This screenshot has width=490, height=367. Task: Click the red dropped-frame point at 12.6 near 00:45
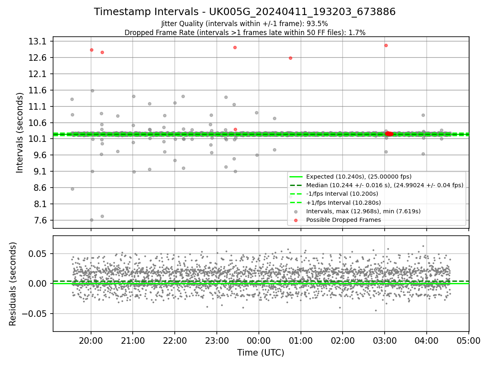click(x=290, y=58)
